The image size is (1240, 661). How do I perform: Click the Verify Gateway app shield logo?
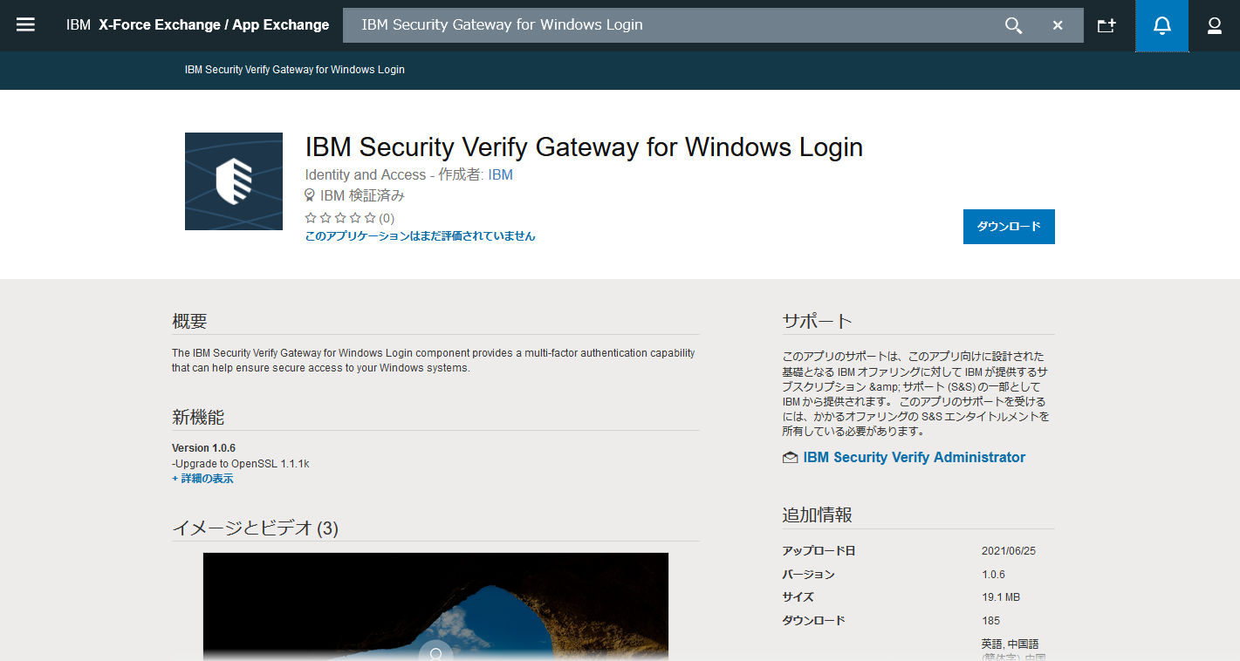click(x=234, y=181)
